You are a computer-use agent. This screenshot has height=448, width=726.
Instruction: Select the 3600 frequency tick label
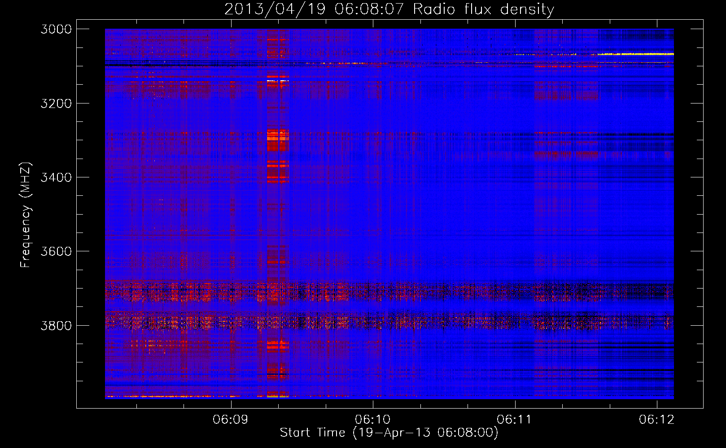tap(56, 251)
